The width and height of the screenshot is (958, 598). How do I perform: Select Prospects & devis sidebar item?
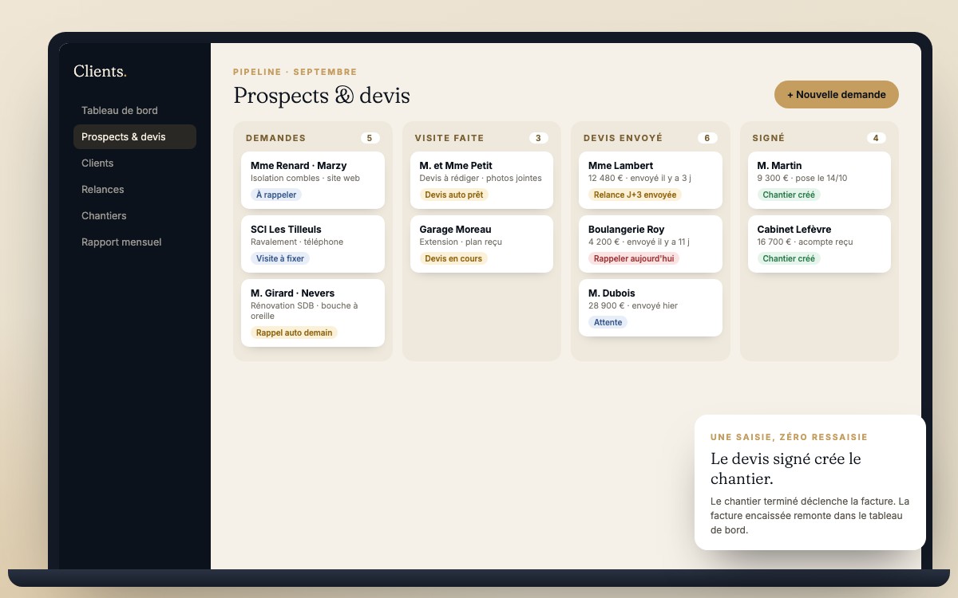[134, 137]
